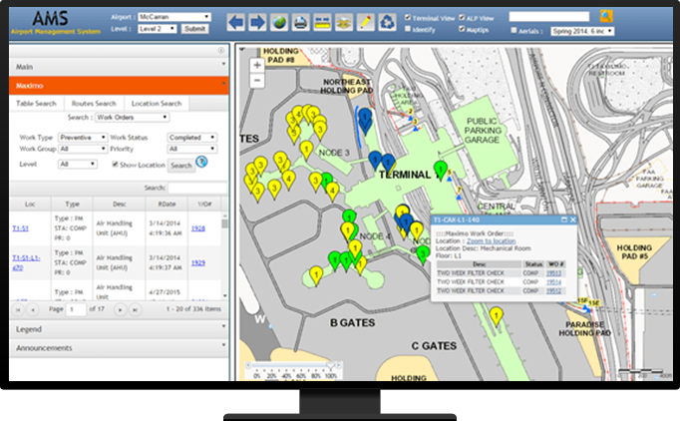Click the Submit button next to Level

[194, 30]
